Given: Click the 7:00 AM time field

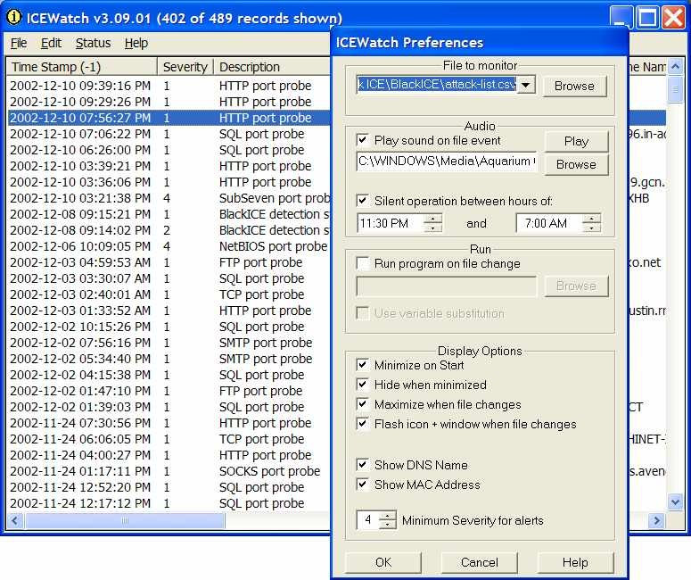Looking at the screenshot, I should click(549, 223).
